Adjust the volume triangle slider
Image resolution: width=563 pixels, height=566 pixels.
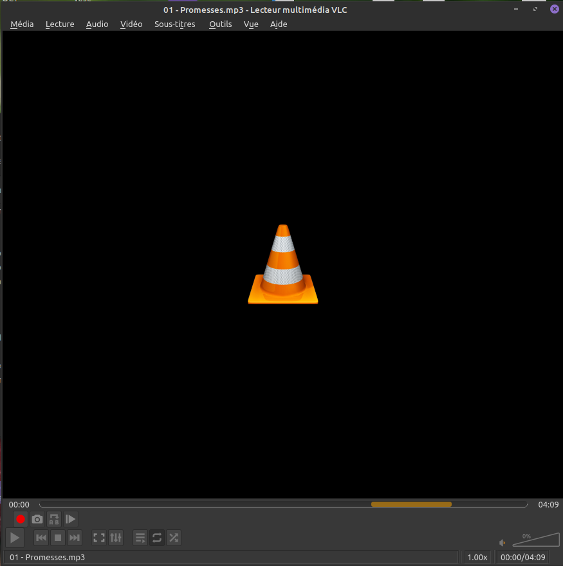[536, 540]
